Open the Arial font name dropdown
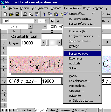The width and height of the screenshot is (111, 112). (x=35, y=21)
